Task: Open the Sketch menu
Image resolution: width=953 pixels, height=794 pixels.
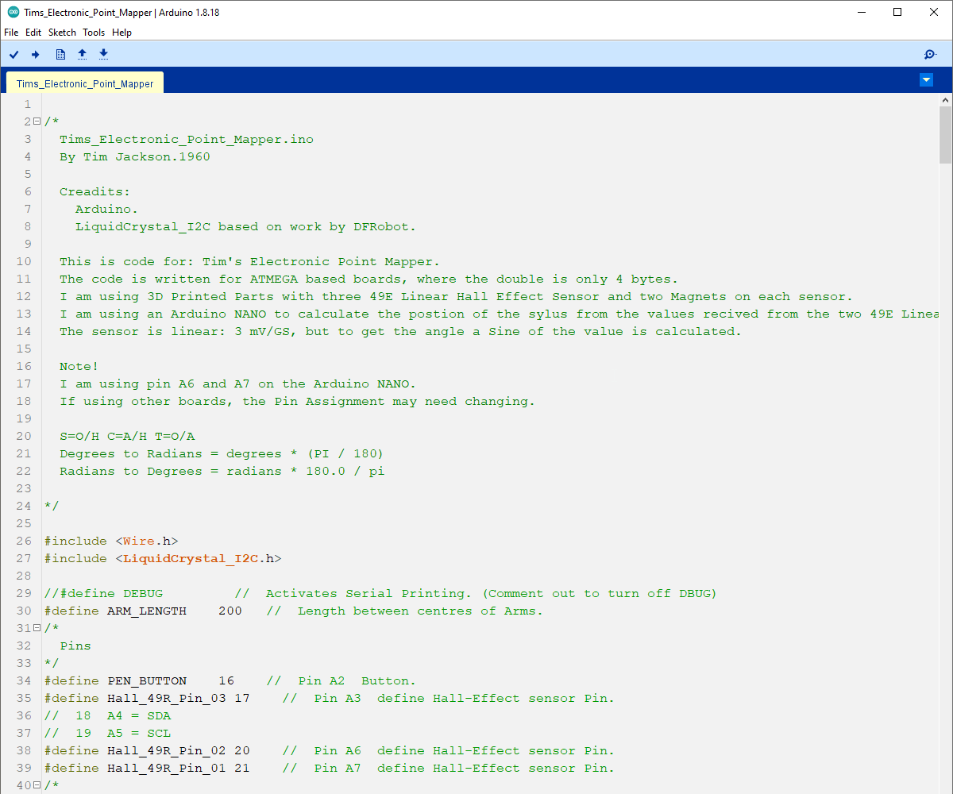Action: tap(62, 33)
